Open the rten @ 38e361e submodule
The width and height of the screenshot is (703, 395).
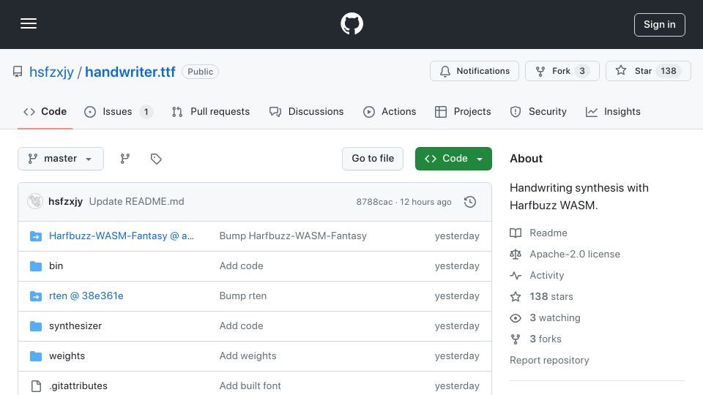click(x=86, y=296)
